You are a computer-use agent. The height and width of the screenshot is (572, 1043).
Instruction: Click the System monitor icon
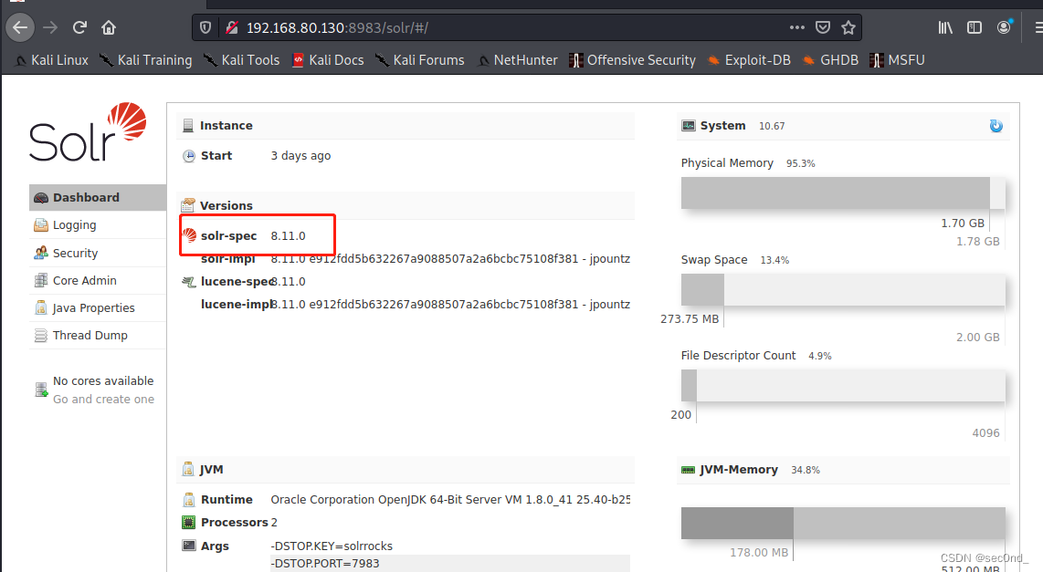(x=689, y=126)
